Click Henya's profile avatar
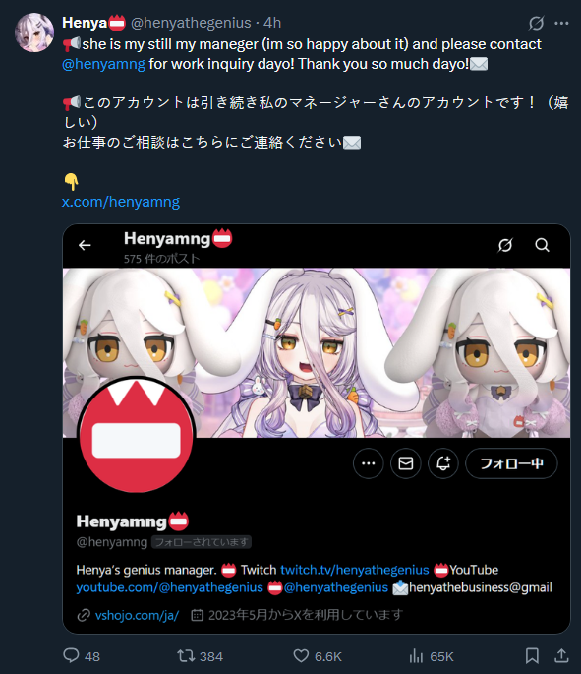 click(34, 32)
